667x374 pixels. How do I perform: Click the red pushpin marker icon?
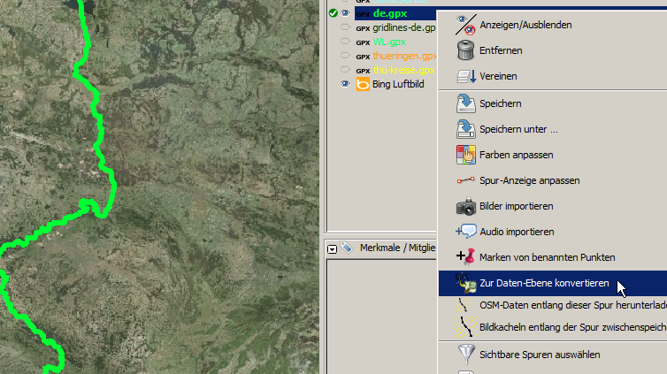(466, 257)
